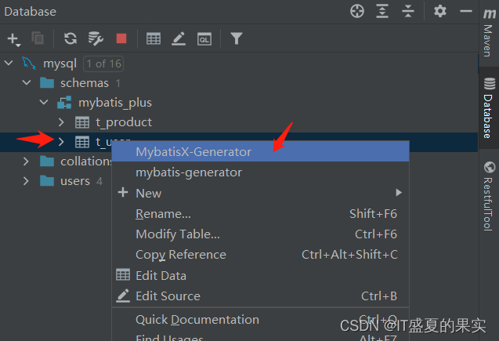Click the schemas folder icon
Image resolution: width=499 pixels, height=341 pixels.
(x=47, y=83)
